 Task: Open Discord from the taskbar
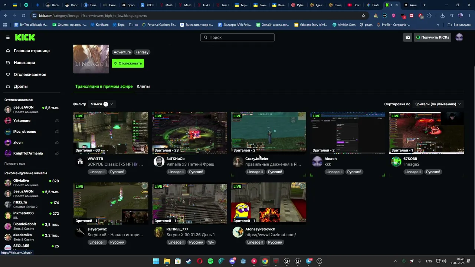coord(232,261)
